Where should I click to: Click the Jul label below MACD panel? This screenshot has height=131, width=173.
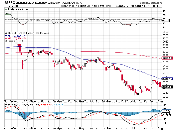(x=133, y=128)
